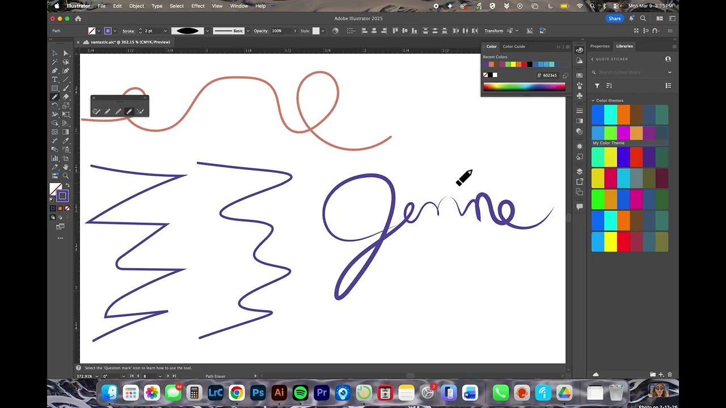Activate the Fill box in toolbox
Image resolution: width=726 pixels, height=408 pixels.
point(56,189)
